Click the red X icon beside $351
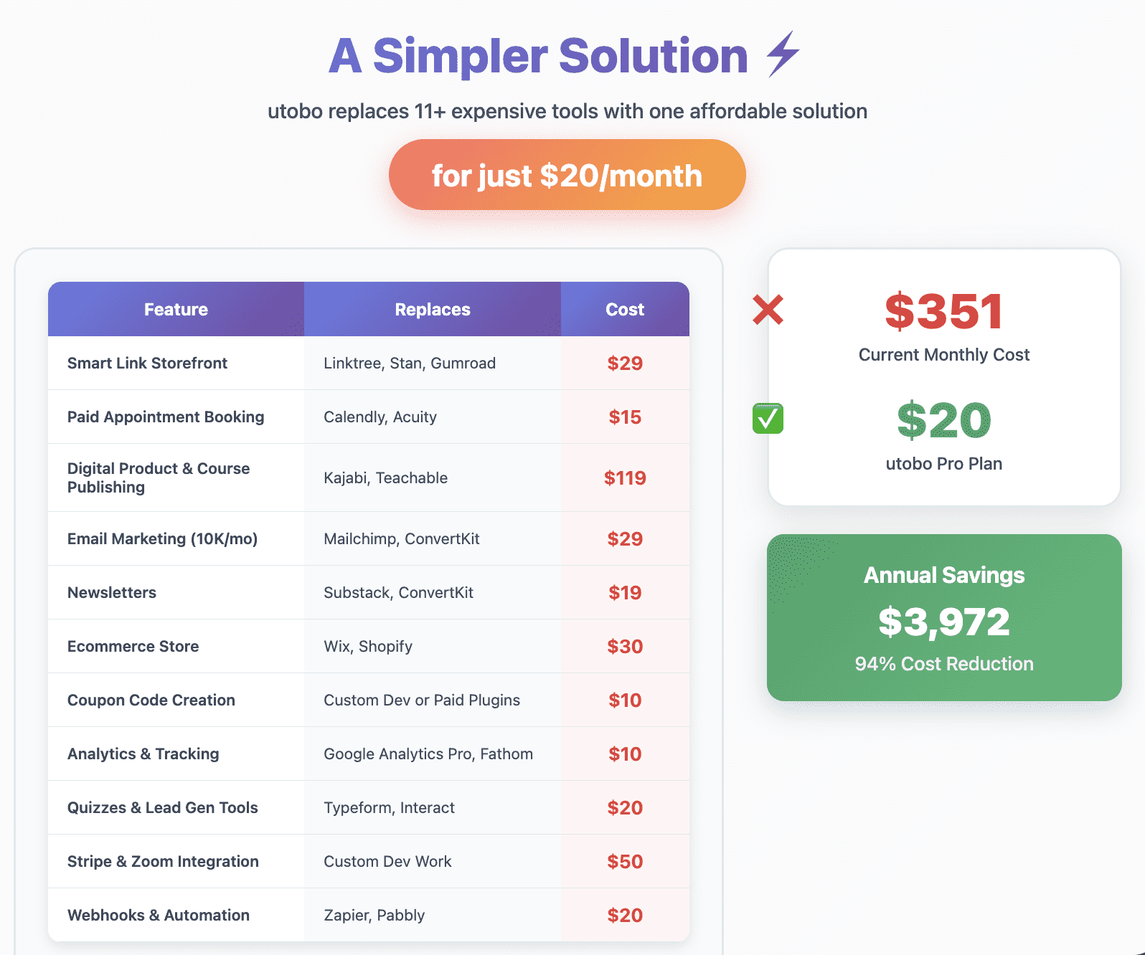The height and width of the screenshot is (955, 1145). click(768, 310)
